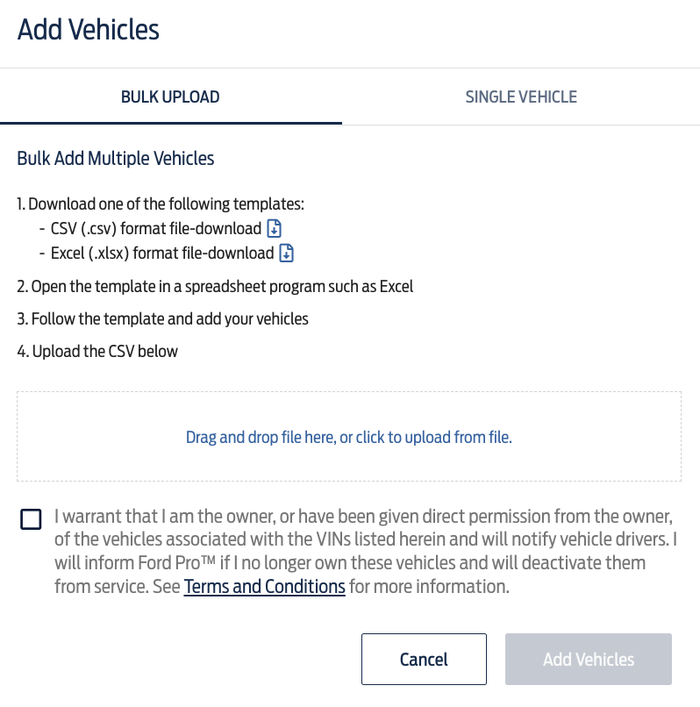Click the 'Add Vehicles' dialog title
The height and width of the screenshot is (707, 700).
point(89,30)
